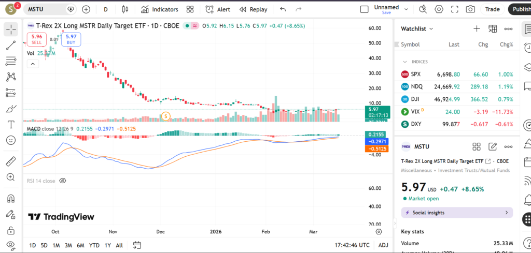Click the Trade button
The width and height of the screenshot is (531, 253).
pos(492,9)
